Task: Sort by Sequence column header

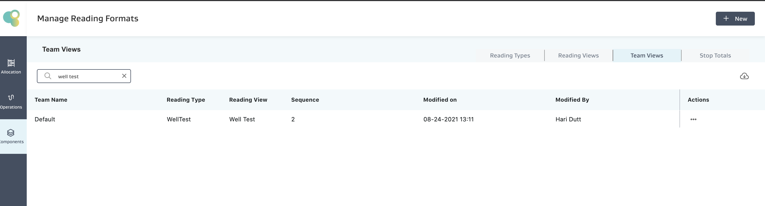Action: (305, 100)
